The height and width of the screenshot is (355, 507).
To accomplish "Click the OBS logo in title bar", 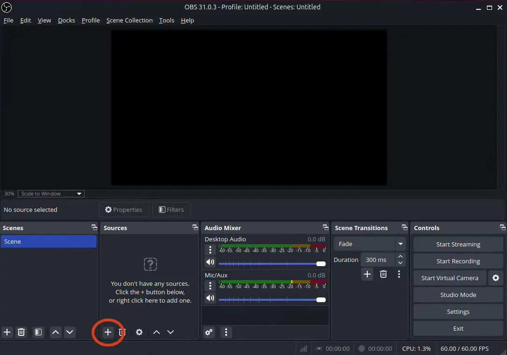I will 7,7.
